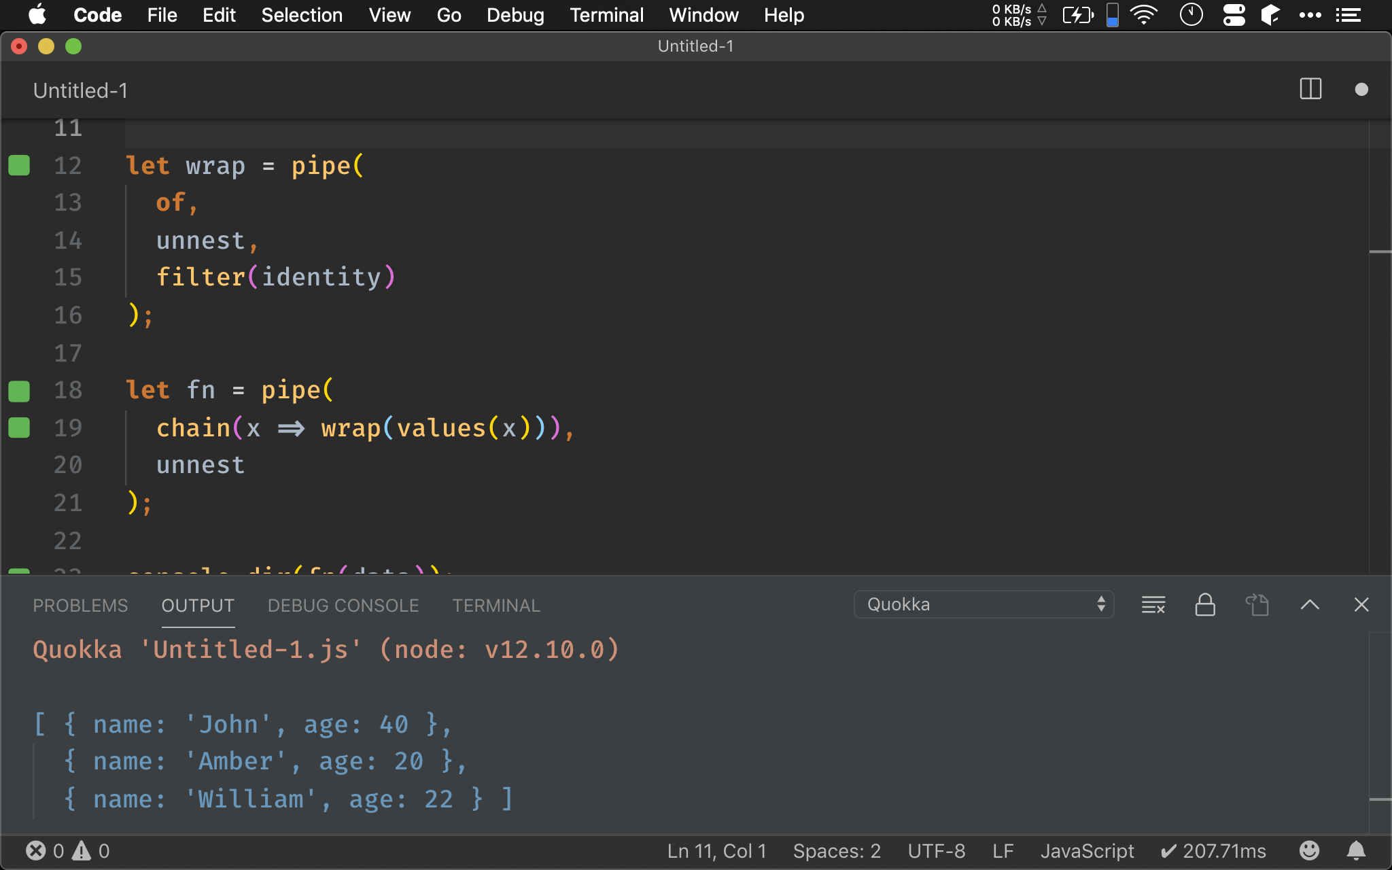Click output row with name 'Amber'
Image resolution: width=1392 pixels, height=870 pixels.
click(265, 761)
